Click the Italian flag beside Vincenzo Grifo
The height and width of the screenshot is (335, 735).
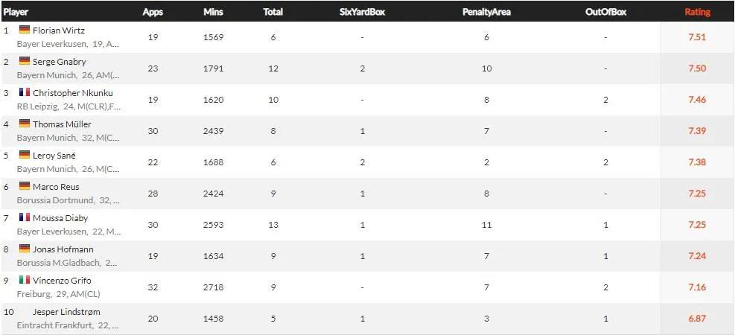click(x=25, y=280)
